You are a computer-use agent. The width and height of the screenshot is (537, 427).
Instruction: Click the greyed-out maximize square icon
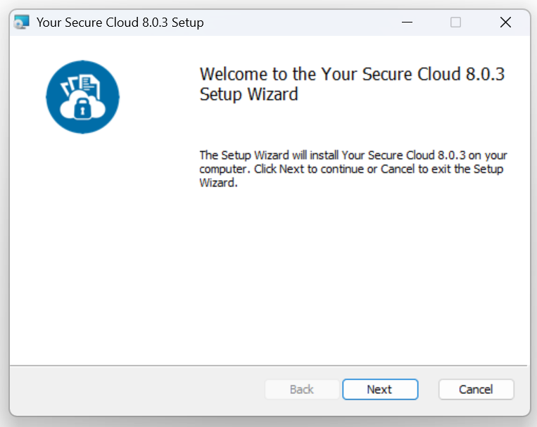[x=455, y=23]
